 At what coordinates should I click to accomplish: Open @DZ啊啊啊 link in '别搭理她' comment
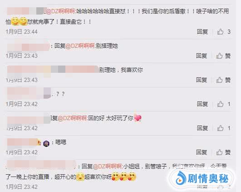tap(80, 46)
